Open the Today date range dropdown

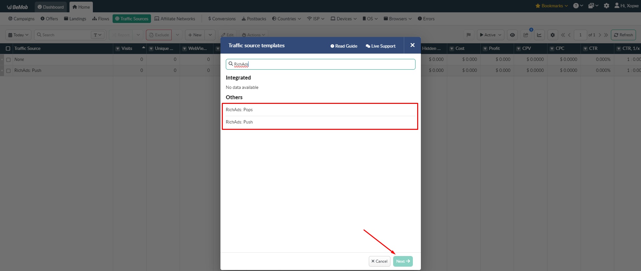point(18,35)
